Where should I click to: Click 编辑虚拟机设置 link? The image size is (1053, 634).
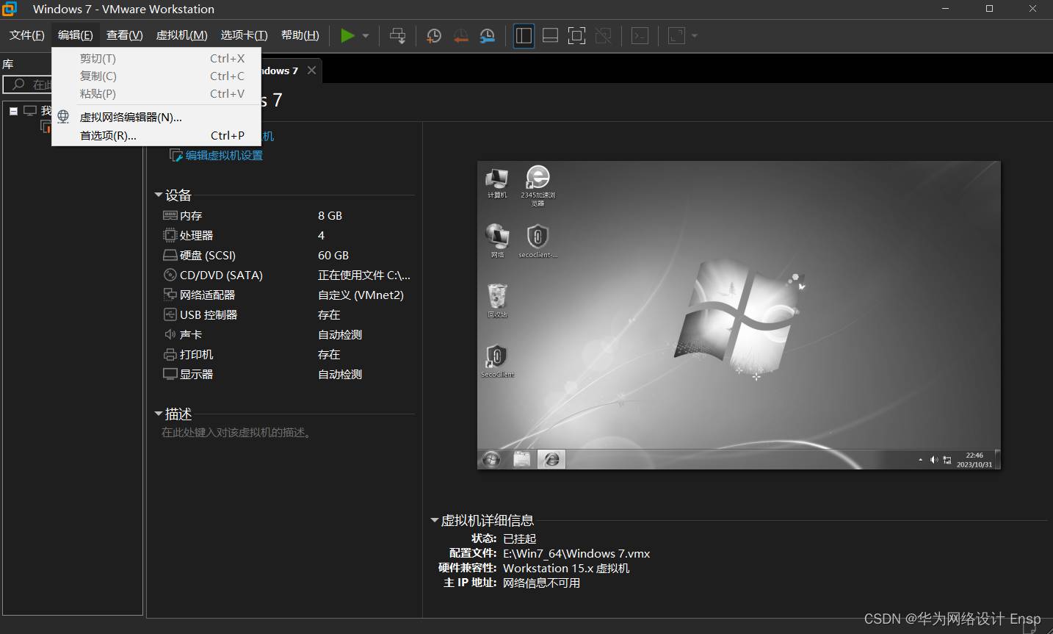pyautogui.click(x=224, y=156)
